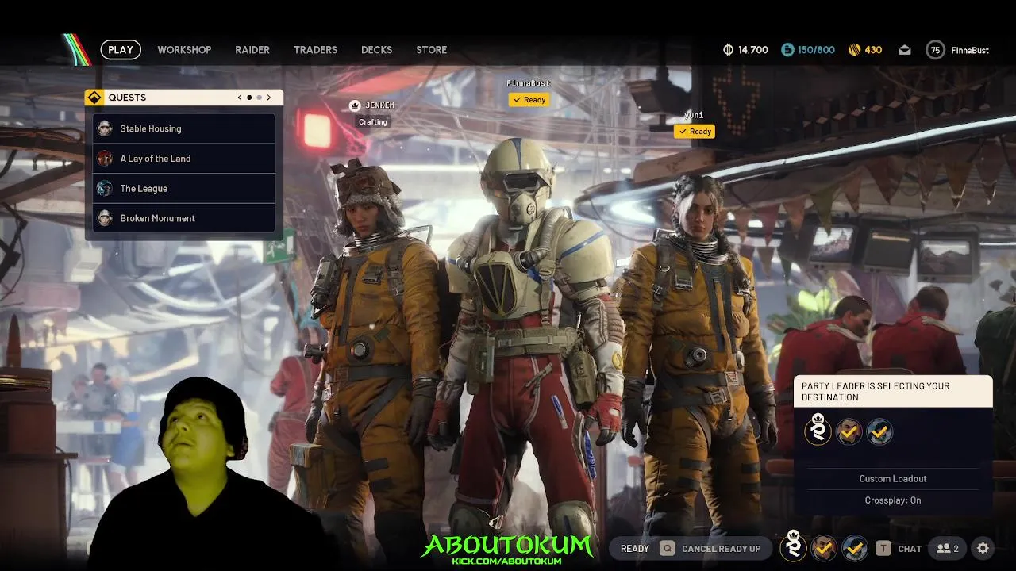Click The League quest portrait icon
The width and height of the screenshot is (1016, 571).
pyautogui.click(x=105, y=188)
